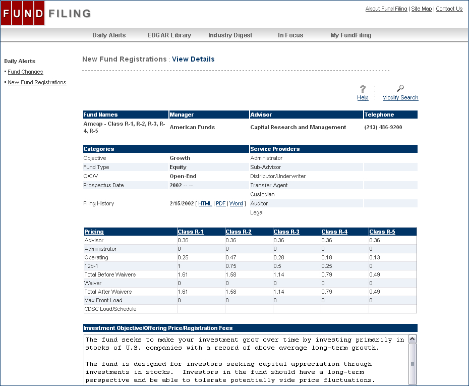Viewport: 469px width, 386px height.
Task: Open the Industry Digest menu
Action: (x=230, y=35)
